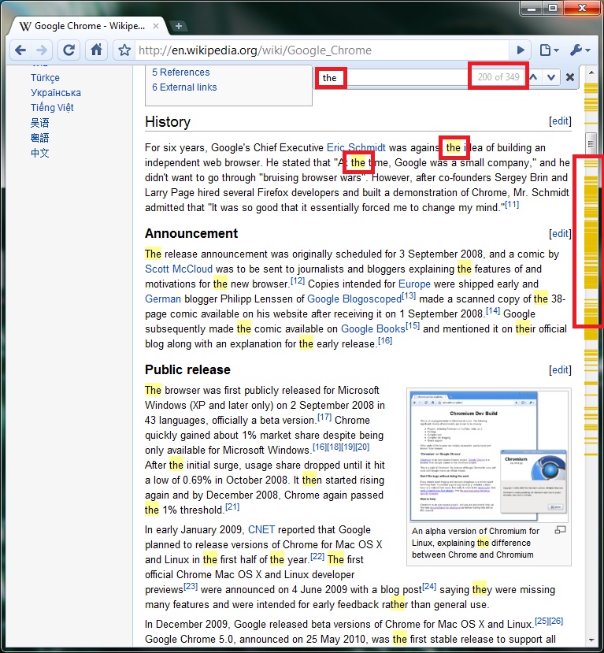
Task: Open the Scott McCloud link
Action: tap(179, 269)
